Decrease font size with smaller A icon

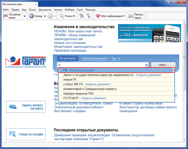click(x=89, y=16)
